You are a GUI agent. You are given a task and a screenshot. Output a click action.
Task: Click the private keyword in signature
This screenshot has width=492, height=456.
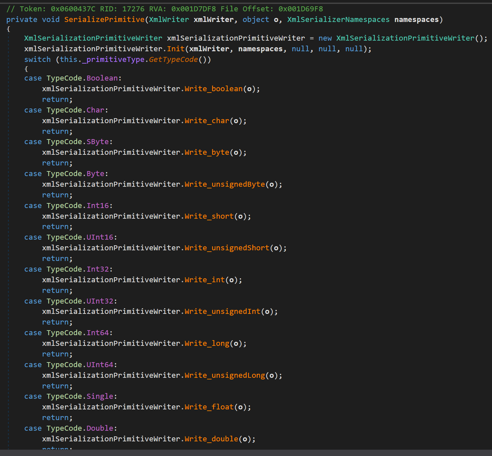[x=22, y=19]
